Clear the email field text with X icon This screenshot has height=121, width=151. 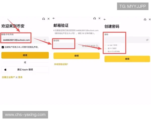coord(45,40)
